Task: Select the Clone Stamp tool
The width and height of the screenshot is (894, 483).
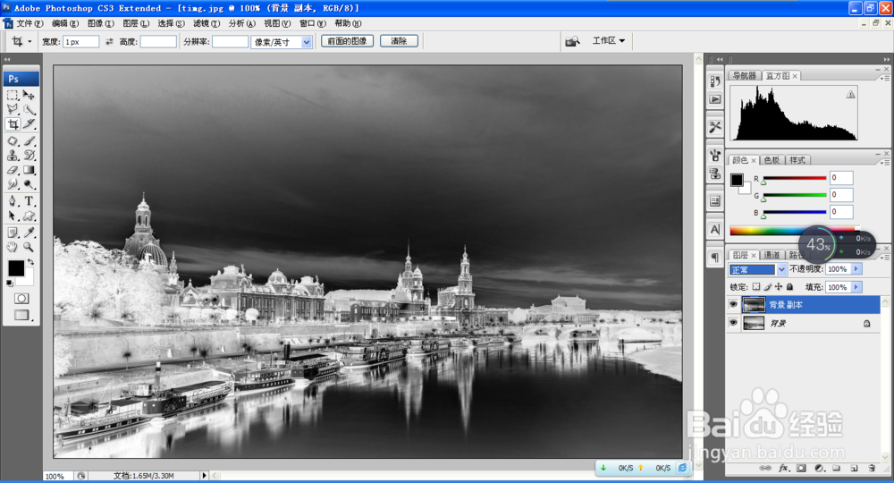Action: tap(13, 155)
